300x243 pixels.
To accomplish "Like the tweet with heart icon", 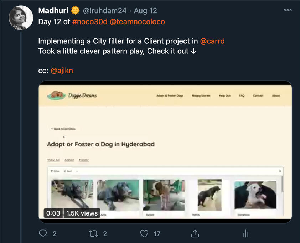I will (x=144, y=234).
